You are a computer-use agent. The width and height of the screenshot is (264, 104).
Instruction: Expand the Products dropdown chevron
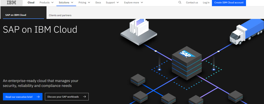[x=52, y=3]
